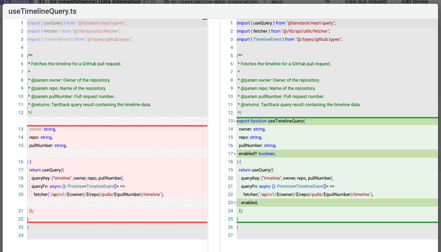Viewport: 441px width, 252px height.
Task: Click the queryFn line in the modified pane
Action: point(287,186)
